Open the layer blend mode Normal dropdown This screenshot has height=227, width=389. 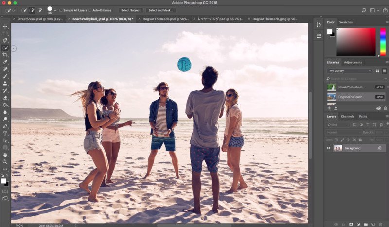point(343,133)
